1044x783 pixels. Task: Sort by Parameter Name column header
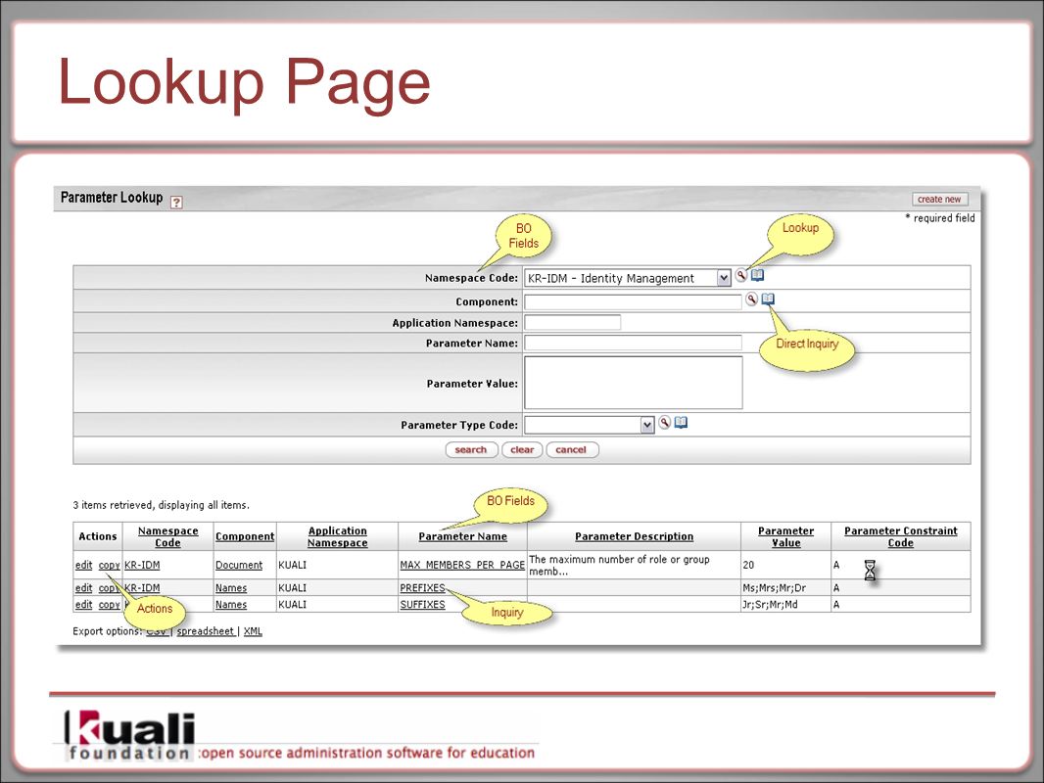462,537
